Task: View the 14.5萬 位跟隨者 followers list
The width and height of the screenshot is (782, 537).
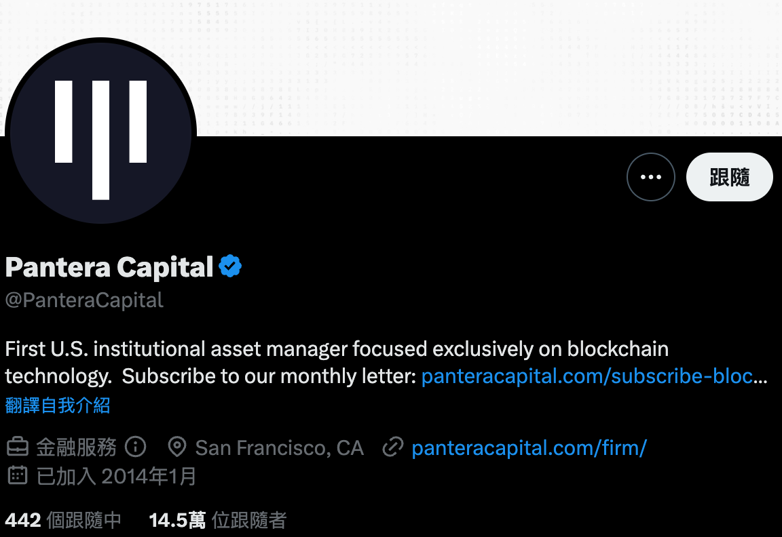Action: 217,520
